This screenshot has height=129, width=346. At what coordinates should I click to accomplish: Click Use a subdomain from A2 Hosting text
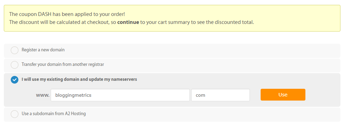[54, 113]
